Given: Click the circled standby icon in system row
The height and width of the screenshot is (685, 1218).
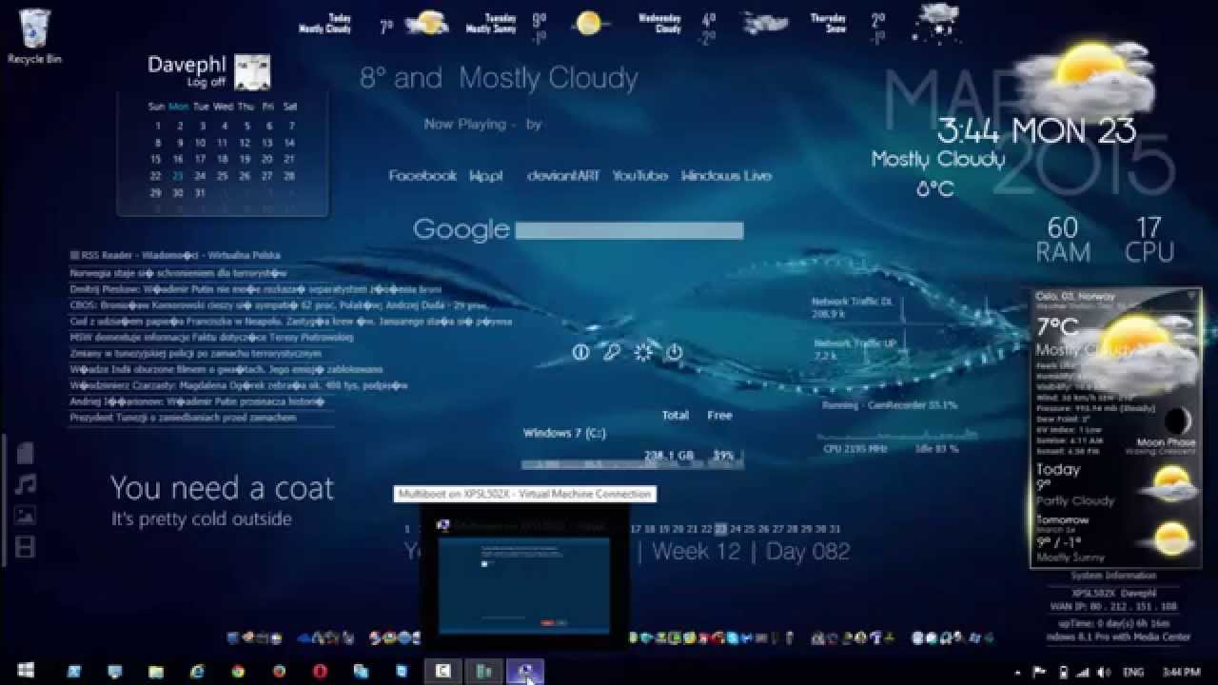Looking at the screenshot, I should 580,352.
